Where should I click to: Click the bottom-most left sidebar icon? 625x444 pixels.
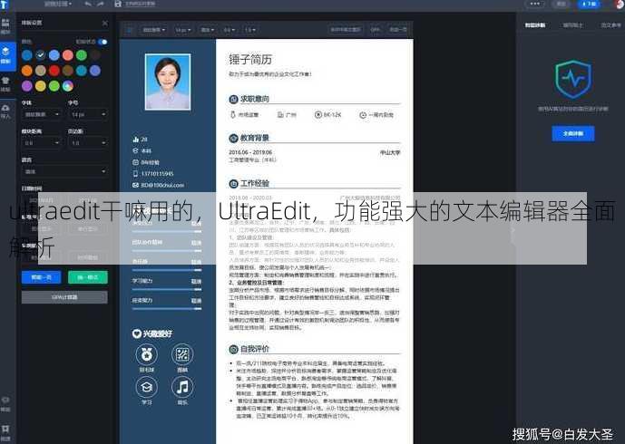pyautogui.click(x=5, y=431)
